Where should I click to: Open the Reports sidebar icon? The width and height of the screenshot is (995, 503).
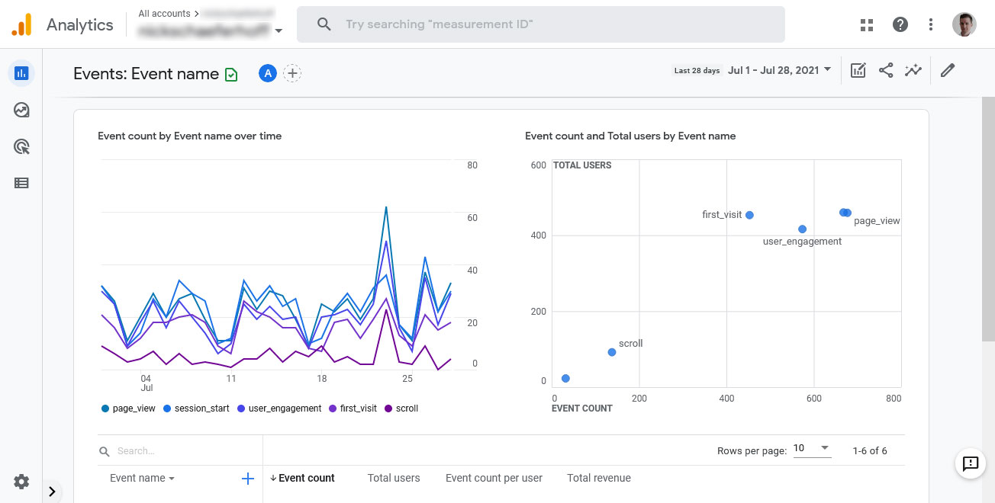[x=21, y=73]
